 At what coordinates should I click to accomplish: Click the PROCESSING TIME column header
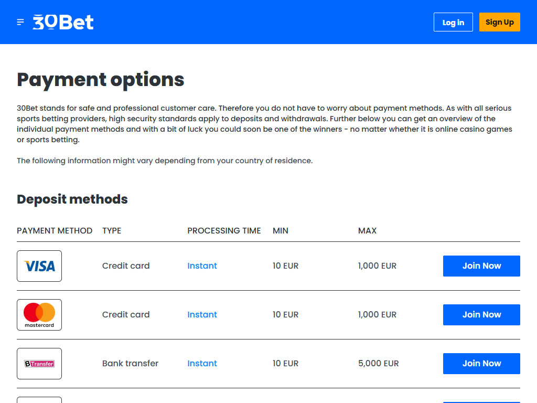tap(224, 231)
